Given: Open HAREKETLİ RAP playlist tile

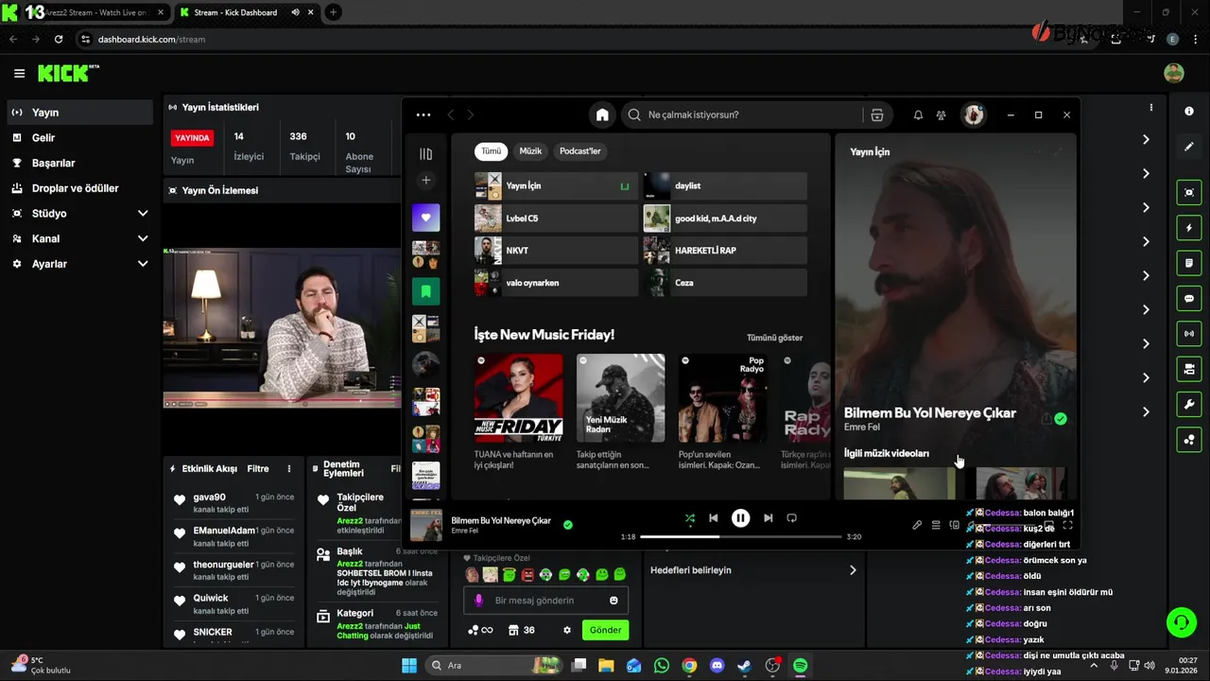Looking at the screenshot, I should click(725, 251).
